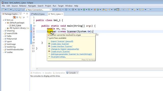Viewport: 163px width, 91px height.
Task: Open the Run dropdown arrow
Action: coord(86,10)
